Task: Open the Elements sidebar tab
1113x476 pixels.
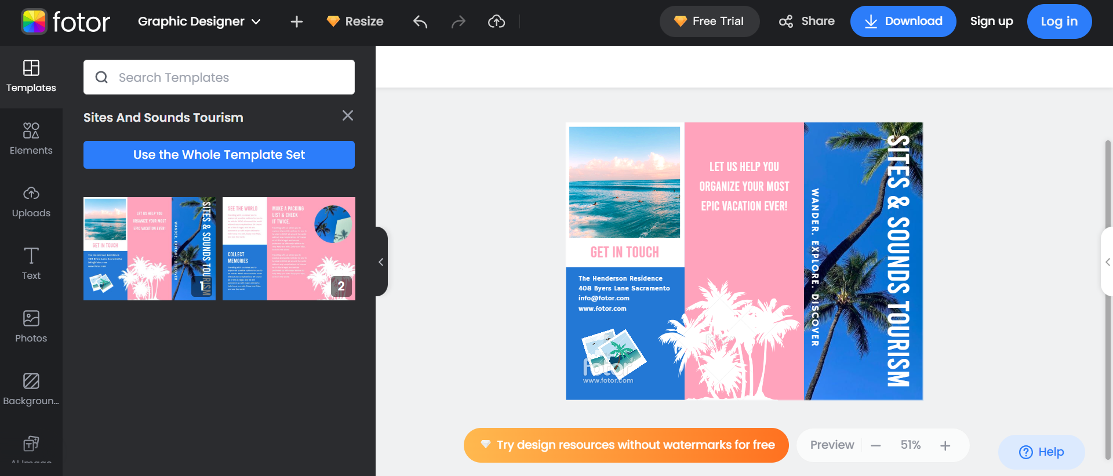Action: coord(31,139)
